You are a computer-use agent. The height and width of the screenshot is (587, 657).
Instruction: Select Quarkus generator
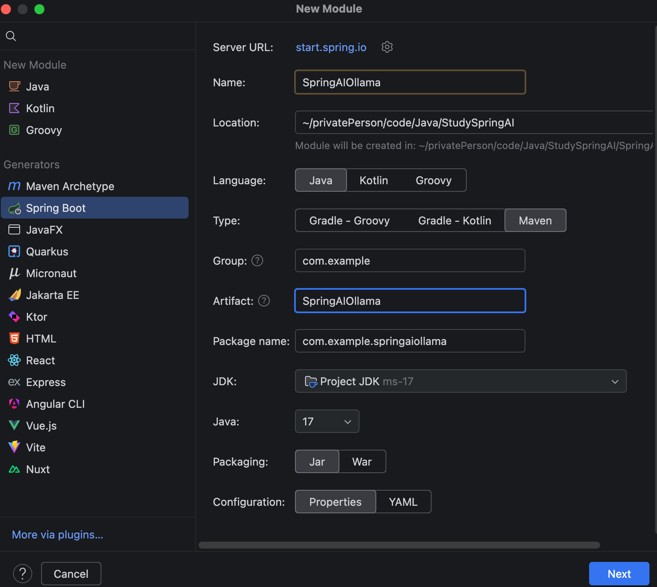95,251
